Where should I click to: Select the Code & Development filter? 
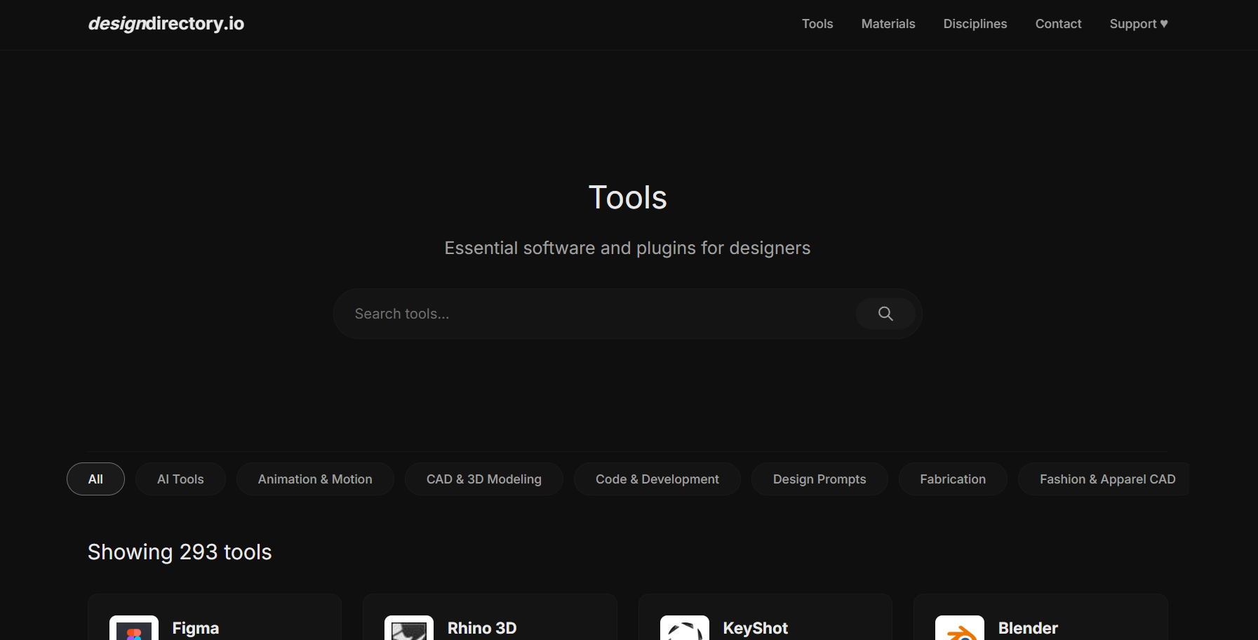pyautogui.click(x=657, y=479)
